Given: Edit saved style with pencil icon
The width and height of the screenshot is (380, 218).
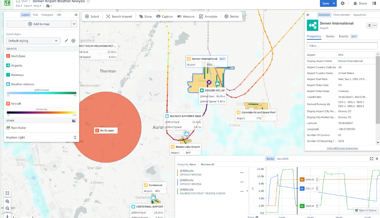Looking at the screenshot, I should click(x=66, y=41).
